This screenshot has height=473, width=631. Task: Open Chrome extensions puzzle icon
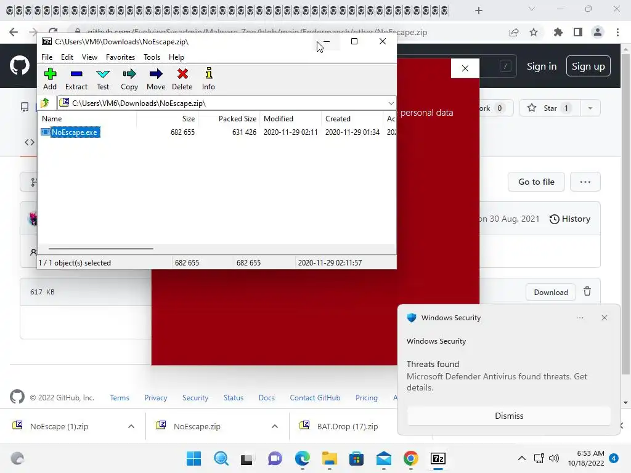pyautogui.click(x=558, y=32)
